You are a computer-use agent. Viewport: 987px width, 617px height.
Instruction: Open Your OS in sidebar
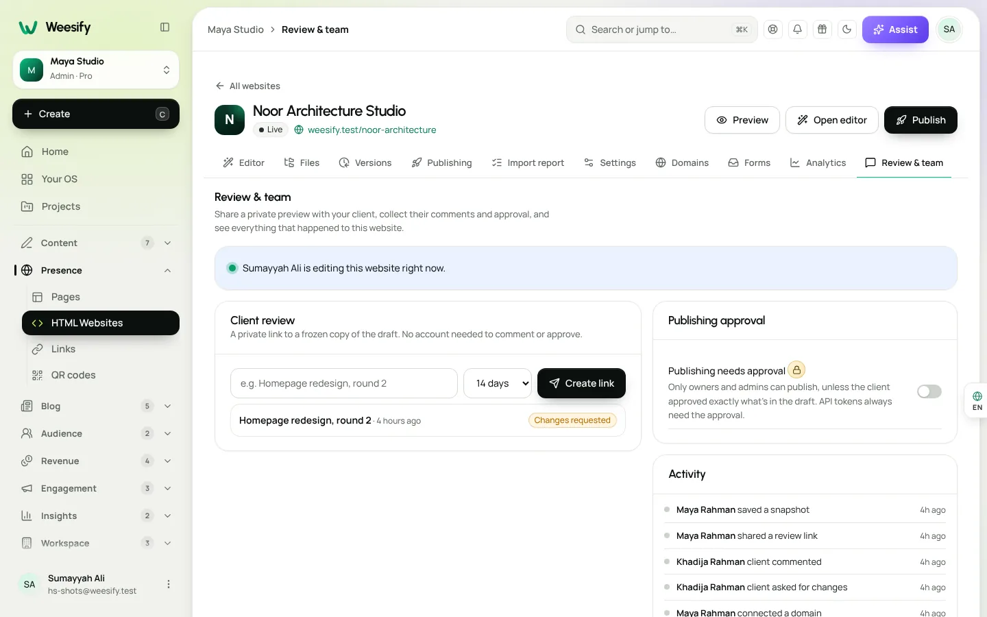point(96,179)
